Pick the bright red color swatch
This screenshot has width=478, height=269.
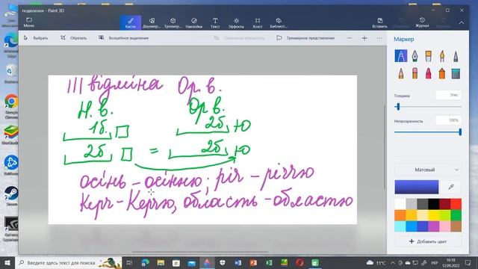pos(456,204)
